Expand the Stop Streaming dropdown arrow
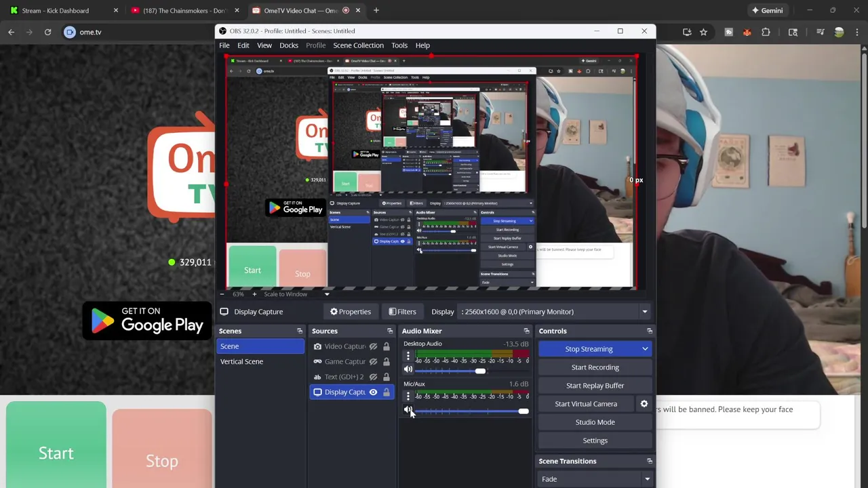 point(645,349)
